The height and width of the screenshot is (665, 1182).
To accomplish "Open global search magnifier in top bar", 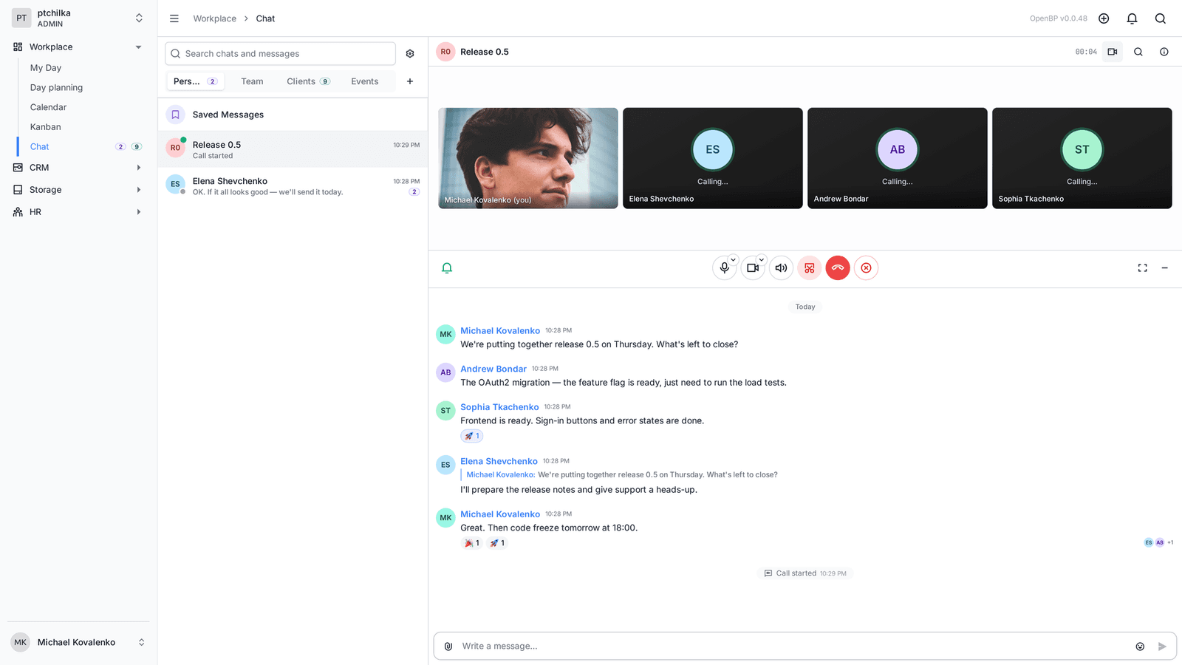I will [x=1161, y=18].
